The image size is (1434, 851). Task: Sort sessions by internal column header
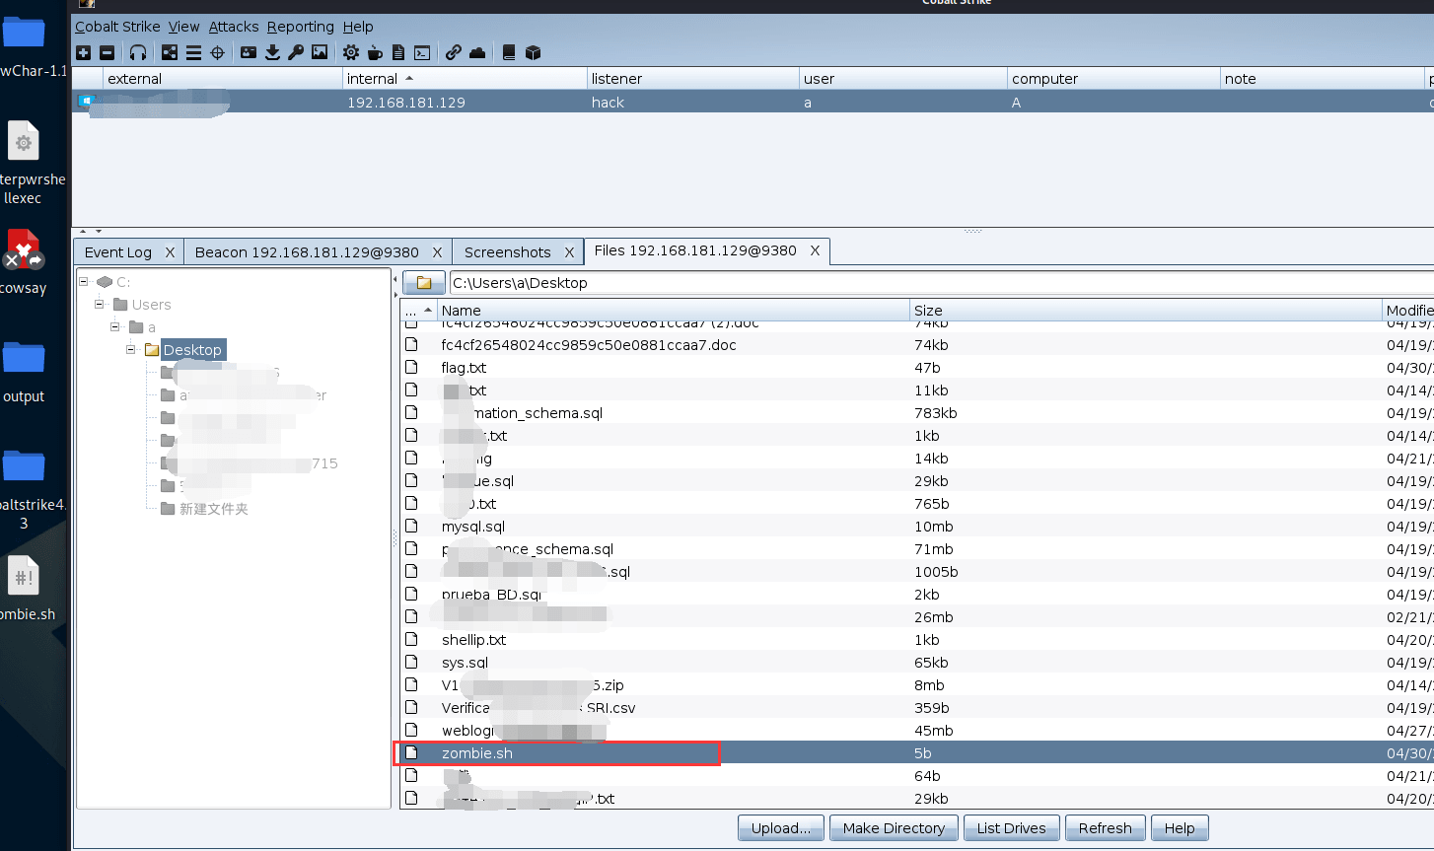coord(465,79)
